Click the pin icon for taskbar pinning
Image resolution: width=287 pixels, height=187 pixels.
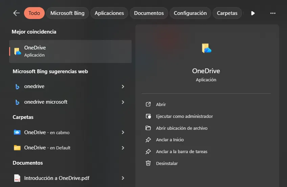click(x=148, y=151)
